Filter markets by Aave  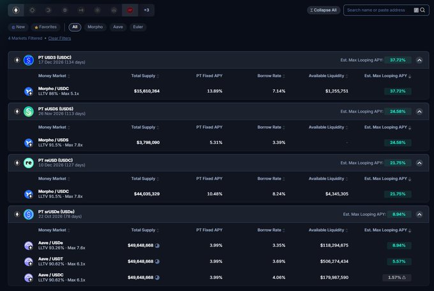pyautogui.click(x=118, y=27)
